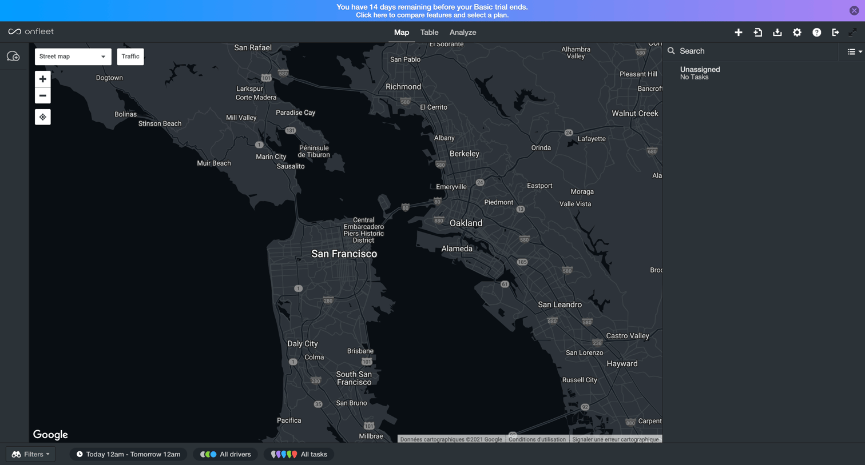Toggle All drivers filter
The image size is (865, 465).
click(x=226, y=454)
